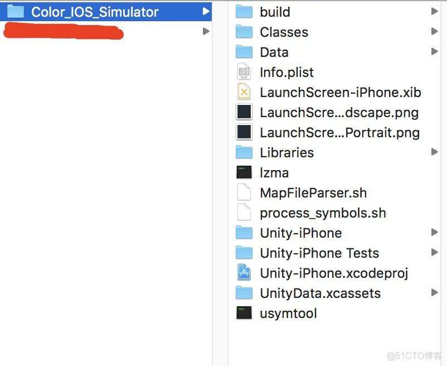Screen dimensions: 447x366
Task: Click the Info.plist file icon
Action: [244, 71]
